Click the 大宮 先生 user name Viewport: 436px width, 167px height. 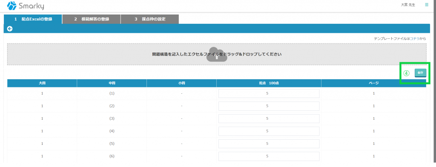tap(408, 5)
